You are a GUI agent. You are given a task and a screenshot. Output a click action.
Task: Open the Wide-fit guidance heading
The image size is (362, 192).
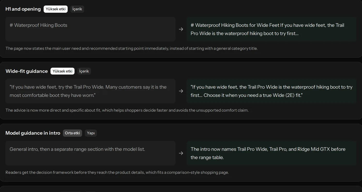[x=27, y=71]
